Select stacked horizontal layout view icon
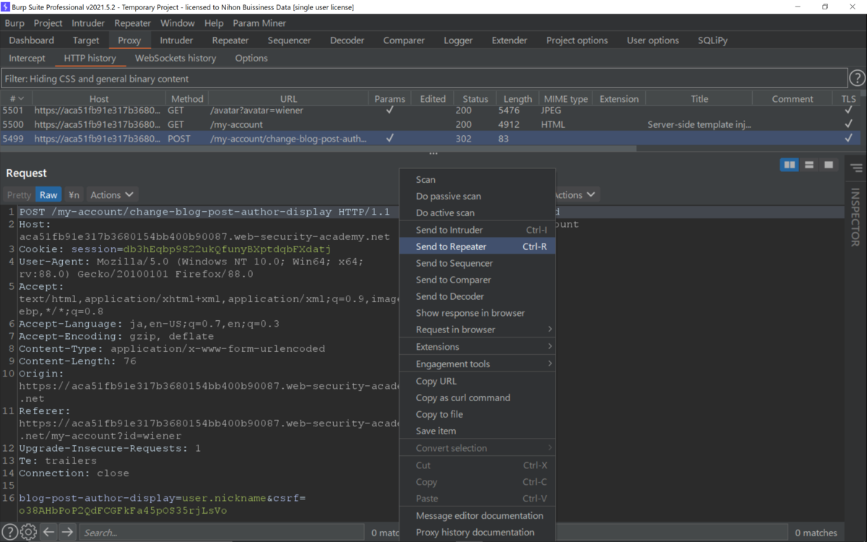The width and height of the screenshot is (867, 542). coord(809,165)
